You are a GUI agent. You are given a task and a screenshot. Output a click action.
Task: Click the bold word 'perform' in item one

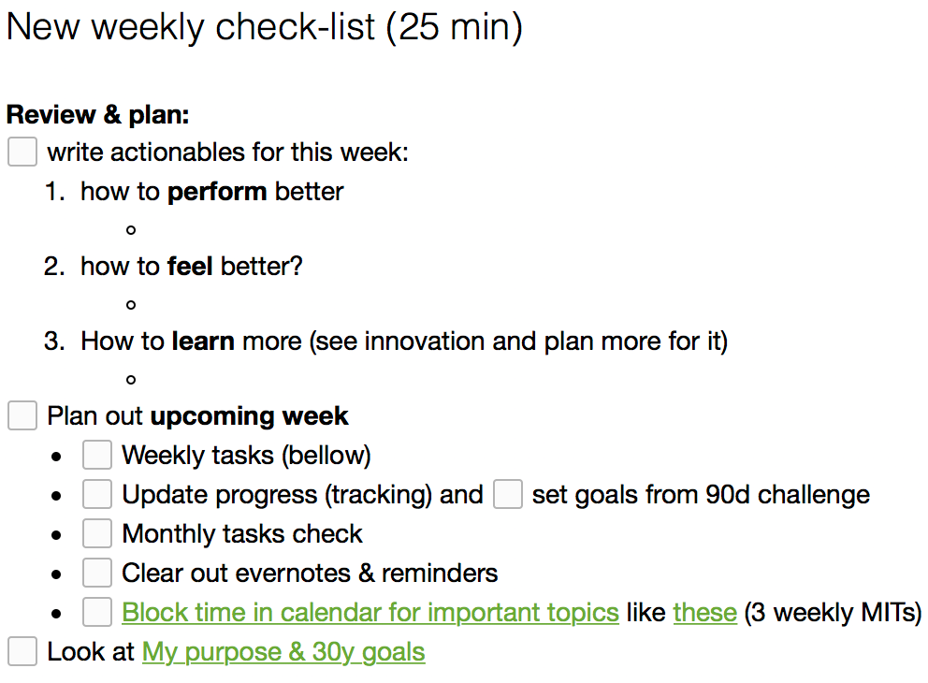217,193
